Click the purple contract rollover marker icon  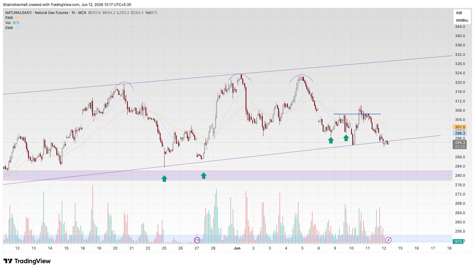click(198, 240)
